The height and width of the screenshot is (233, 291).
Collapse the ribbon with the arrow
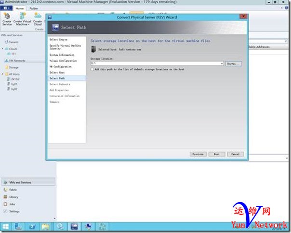pos(282,8)
